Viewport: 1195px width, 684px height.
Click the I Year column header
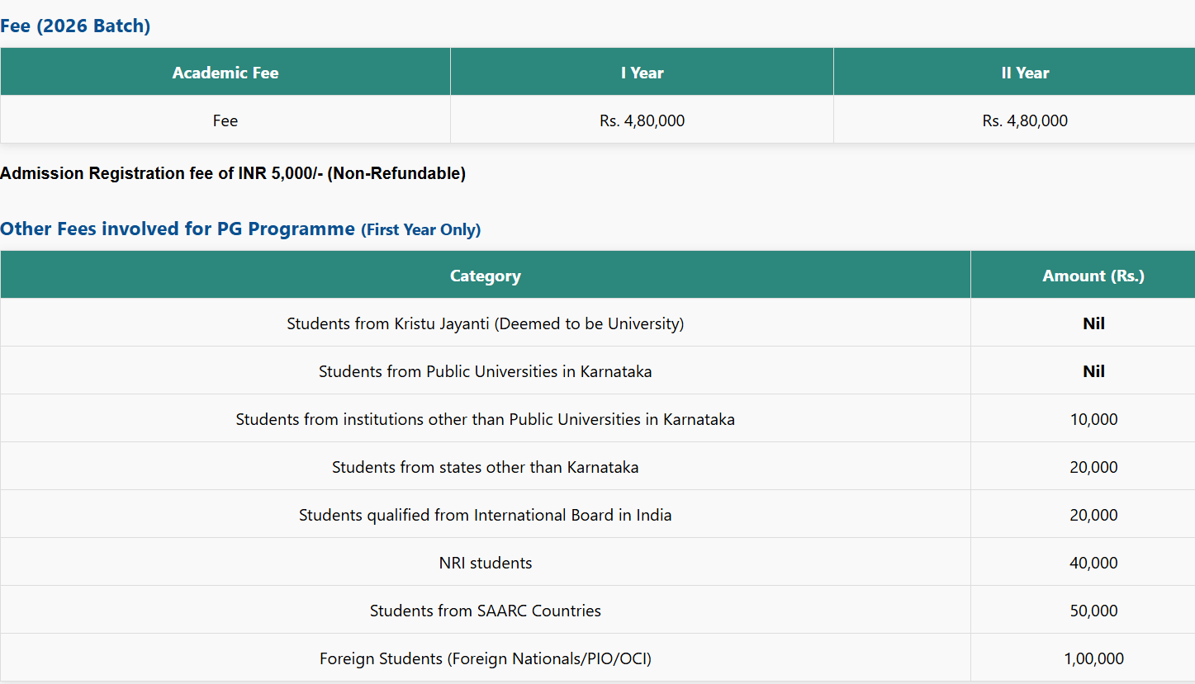pos(642,73)
